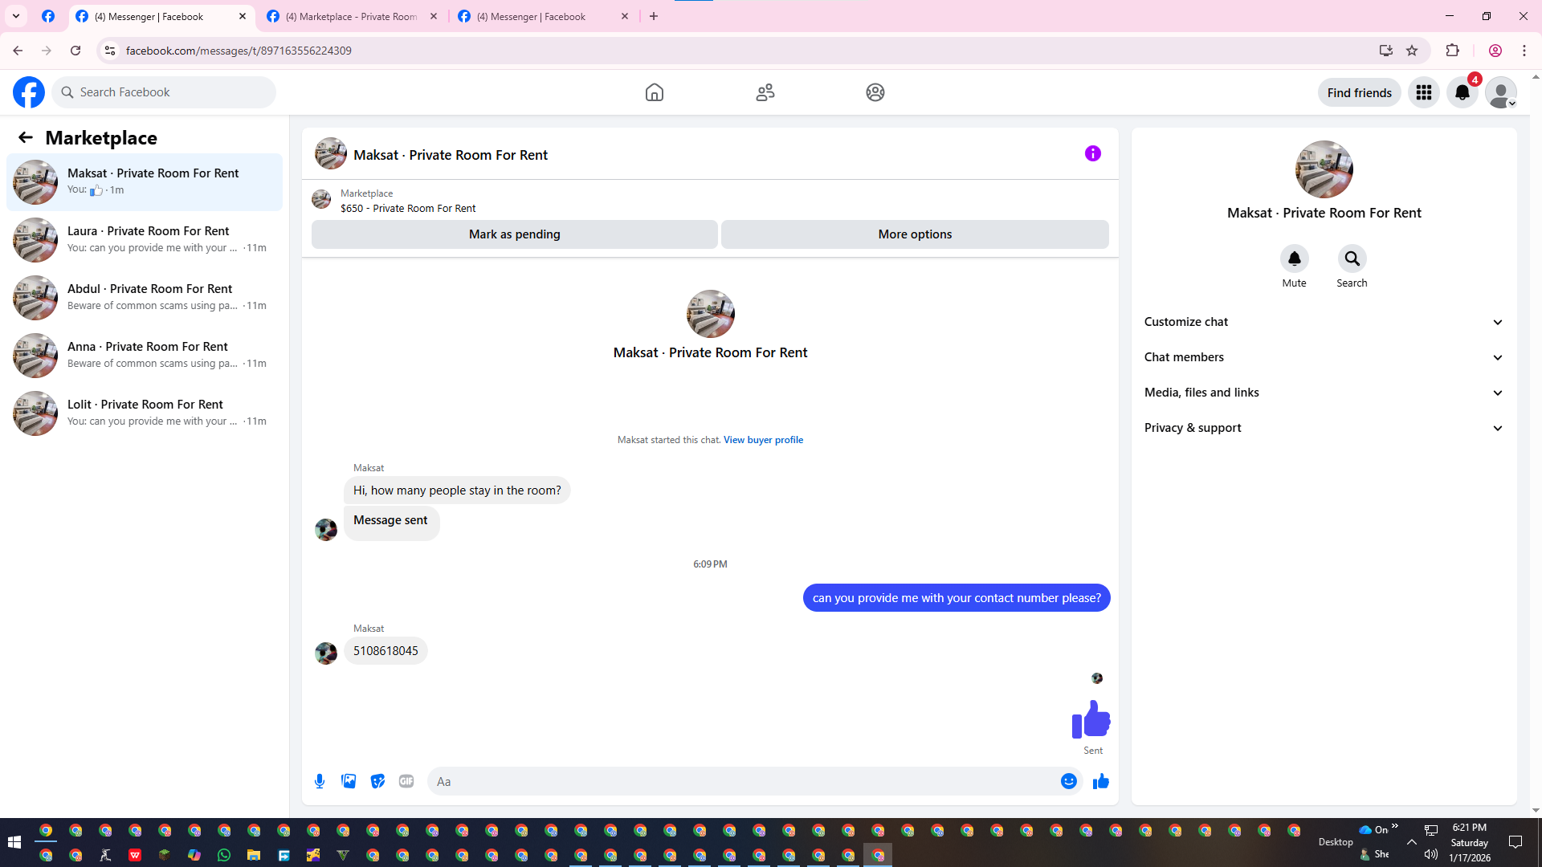This screenshot has height=867, width=1542.
Task: Open the View buyer profile link
Action: (x=763, y=440)
